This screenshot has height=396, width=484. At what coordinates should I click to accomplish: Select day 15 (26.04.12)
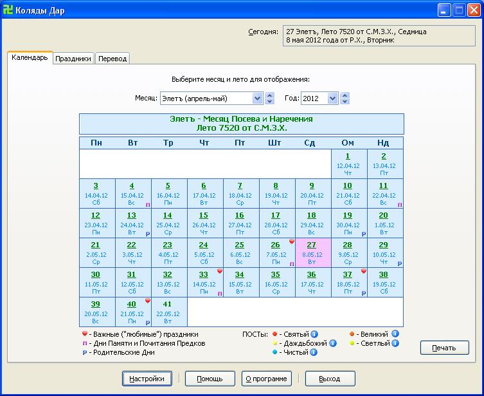(x=205, y=223)
